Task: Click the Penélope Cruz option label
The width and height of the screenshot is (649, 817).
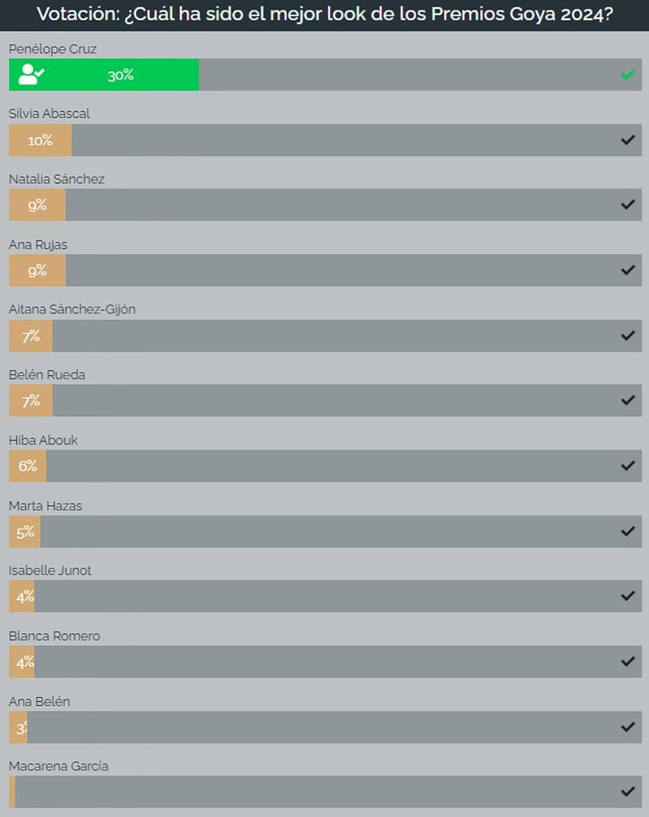Action: point(53,49)
